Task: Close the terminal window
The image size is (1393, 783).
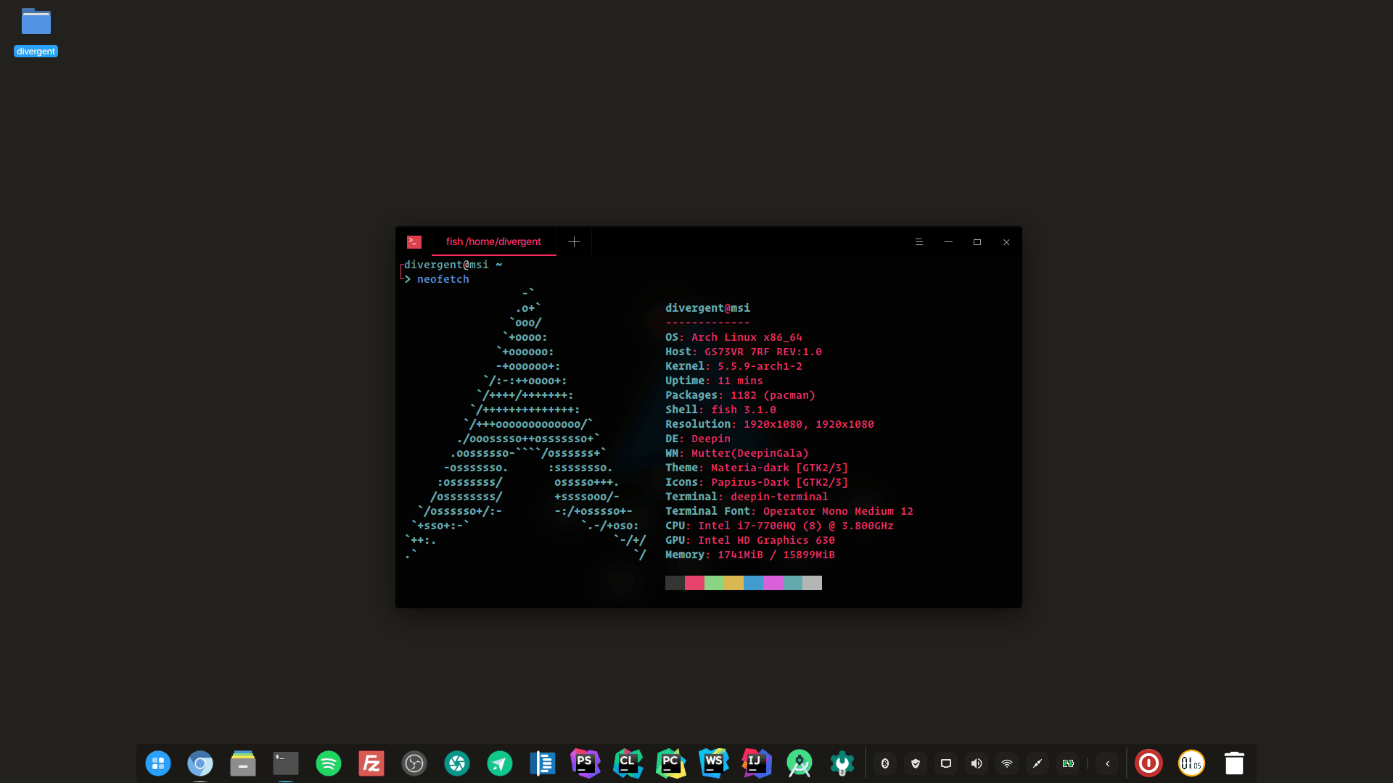Action: [1006, 242]
